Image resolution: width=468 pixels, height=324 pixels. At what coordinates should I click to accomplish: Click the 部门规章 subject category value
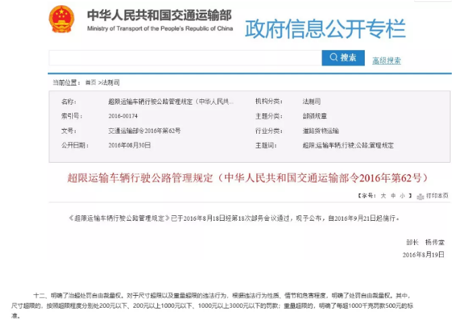click(x=314, y=116)
